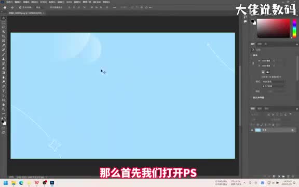This screenshot has width=299, height=187.
Task: Select the Move tool in the toolbox
Action: [x=4, y=18]
